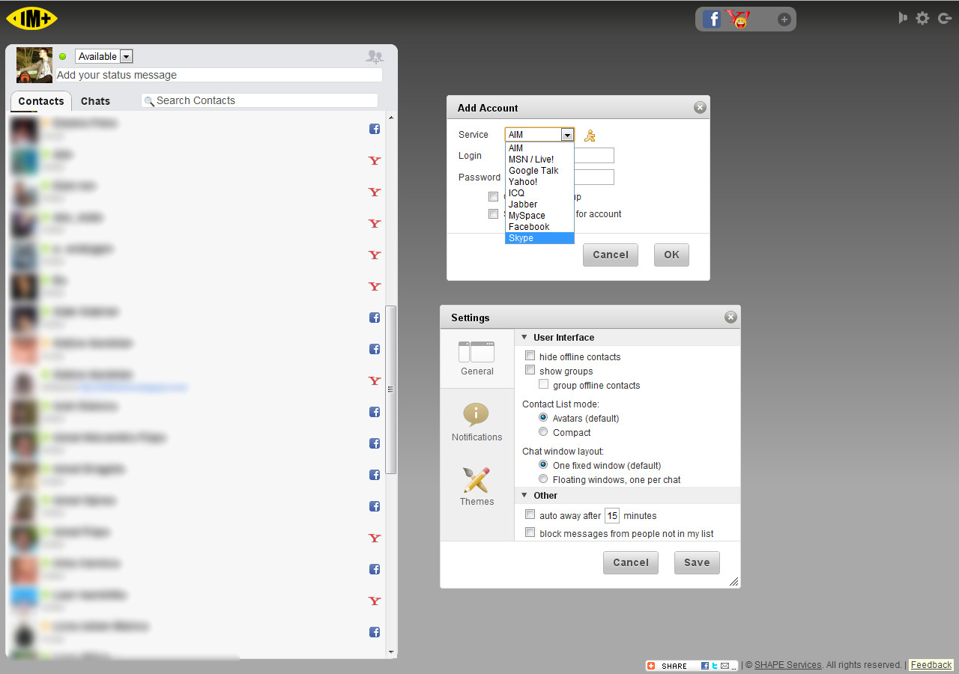This screenshot has width=959, height=674.
Task: Open the Themes settings section
Action: tap(477, 487)
